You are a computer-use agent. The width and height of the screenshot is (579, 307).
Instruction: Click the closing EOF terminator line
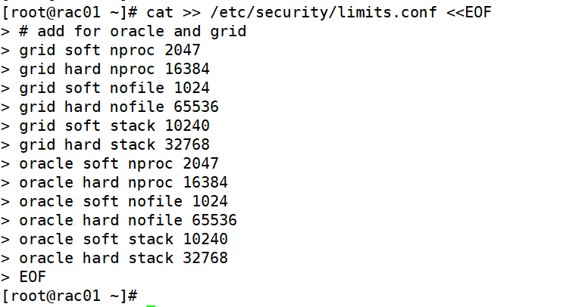click(33, 278)
